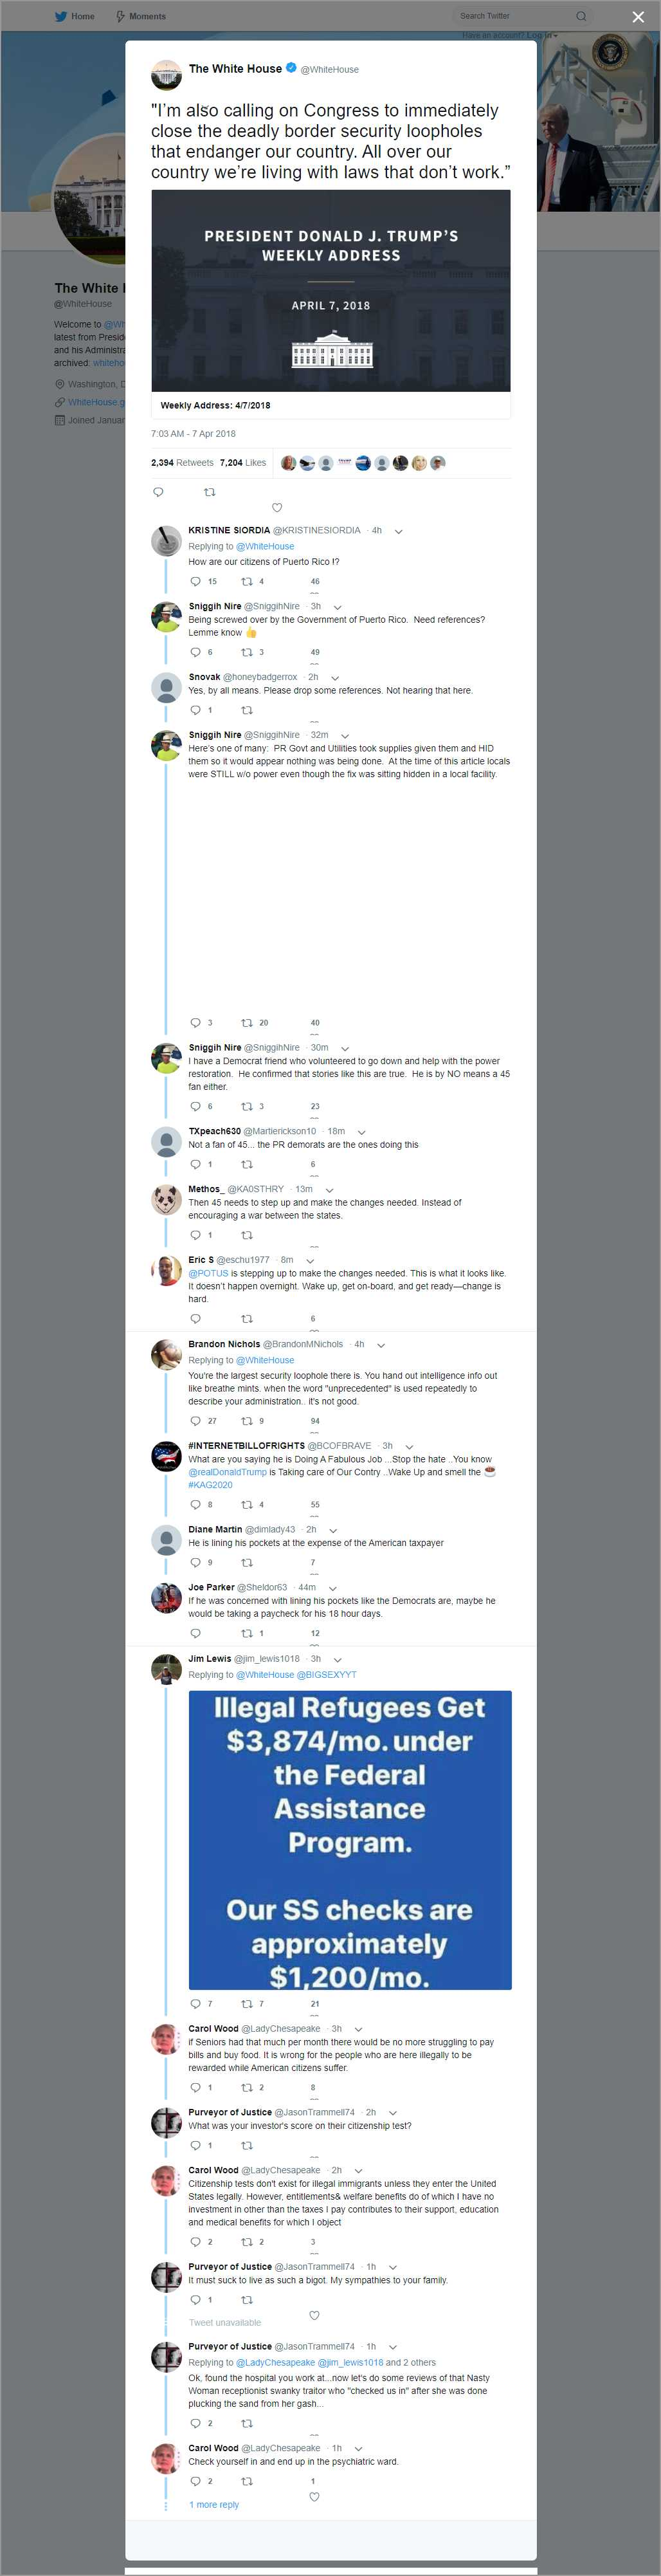The width and height of the screenshot is (661, 2576).
Task: Close the tweet overlay with X
Action: pos(638,17)
